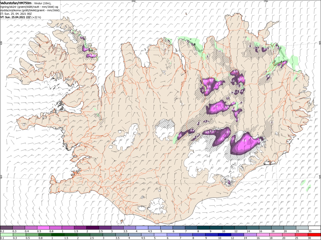Pick bright red bottom legend swatch starting at 30
This screenshot has height=240, width=321.
pos(314,235)
